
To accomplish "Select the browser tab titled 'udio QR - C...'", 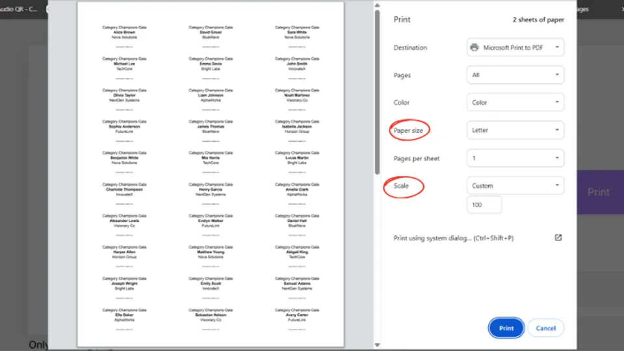I will [20, 8].
